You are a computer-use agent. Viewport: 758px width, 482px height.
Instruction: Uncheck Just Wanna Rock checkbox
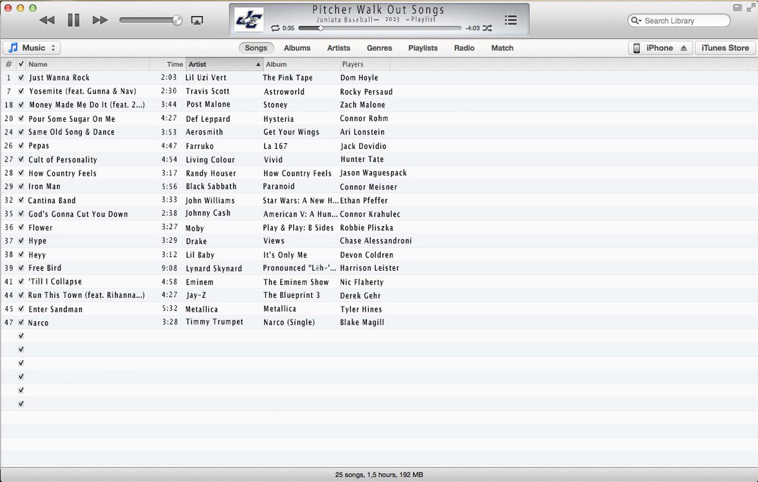[x=21, y=78]
